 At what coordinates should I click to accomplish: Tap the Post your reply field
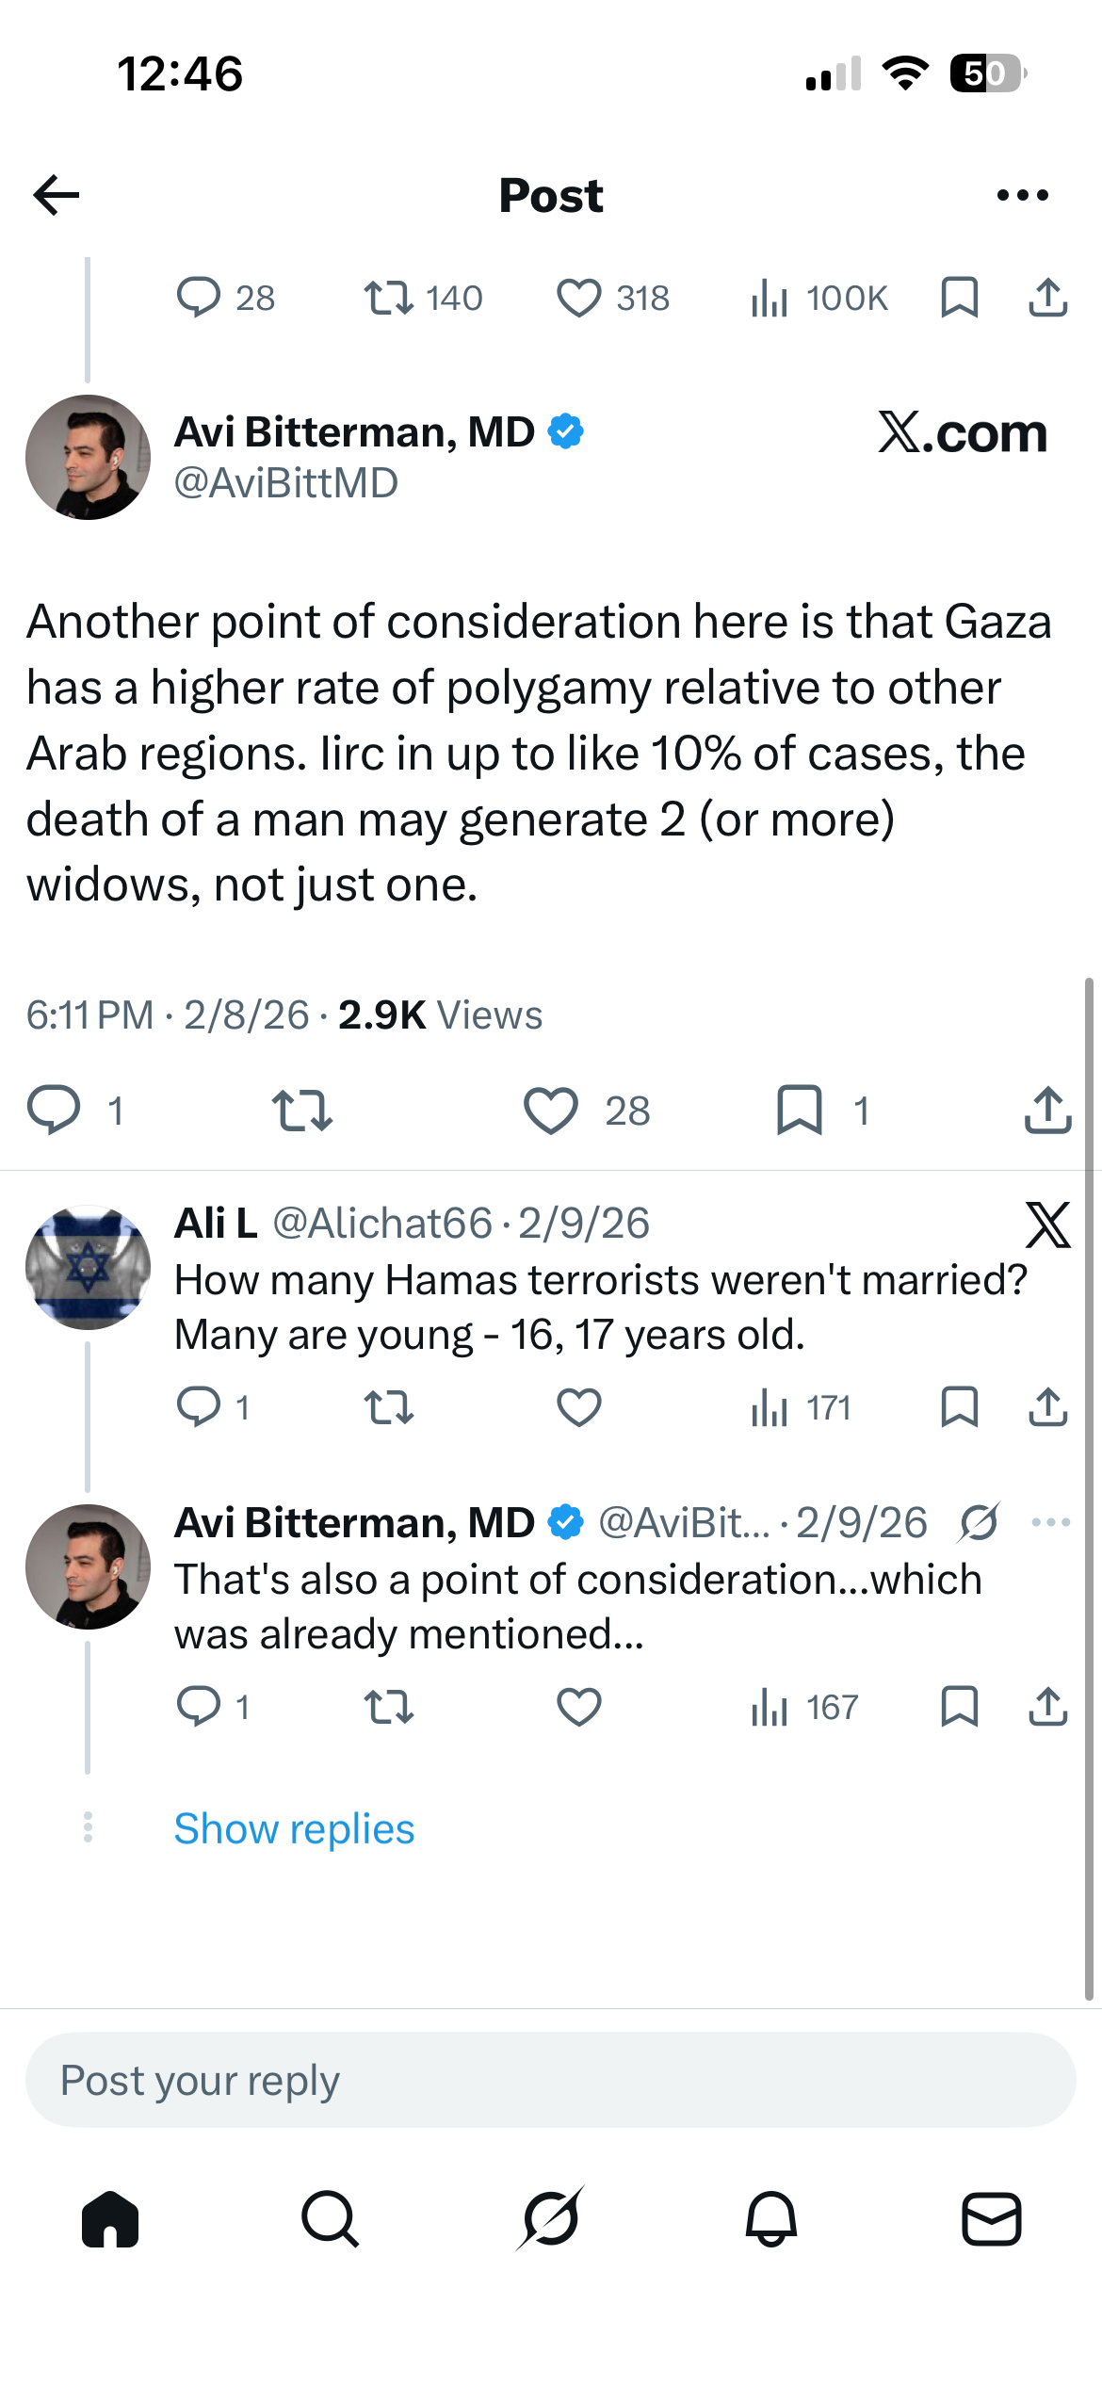click(x=551, y=2080)
